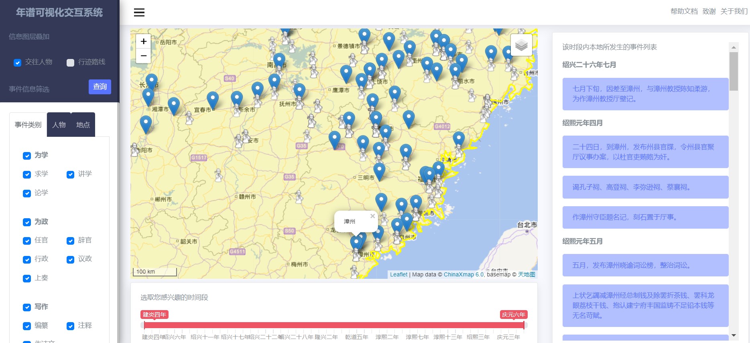Click the map marker near 抚州市
The width and height of the screenshot is (750, 343).
(x=299, y=91)
